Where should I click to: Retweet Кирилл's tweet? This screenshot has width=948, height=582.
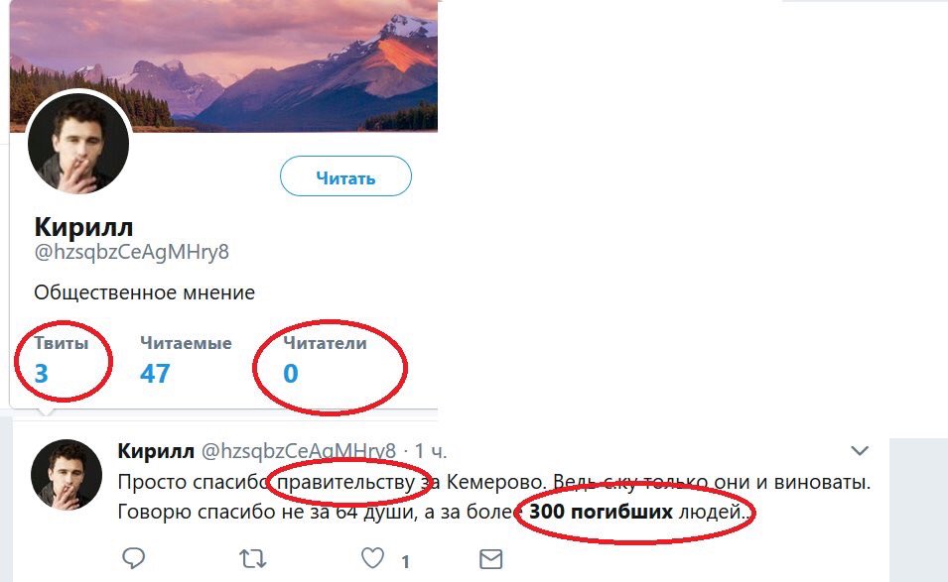pos(253,559)
